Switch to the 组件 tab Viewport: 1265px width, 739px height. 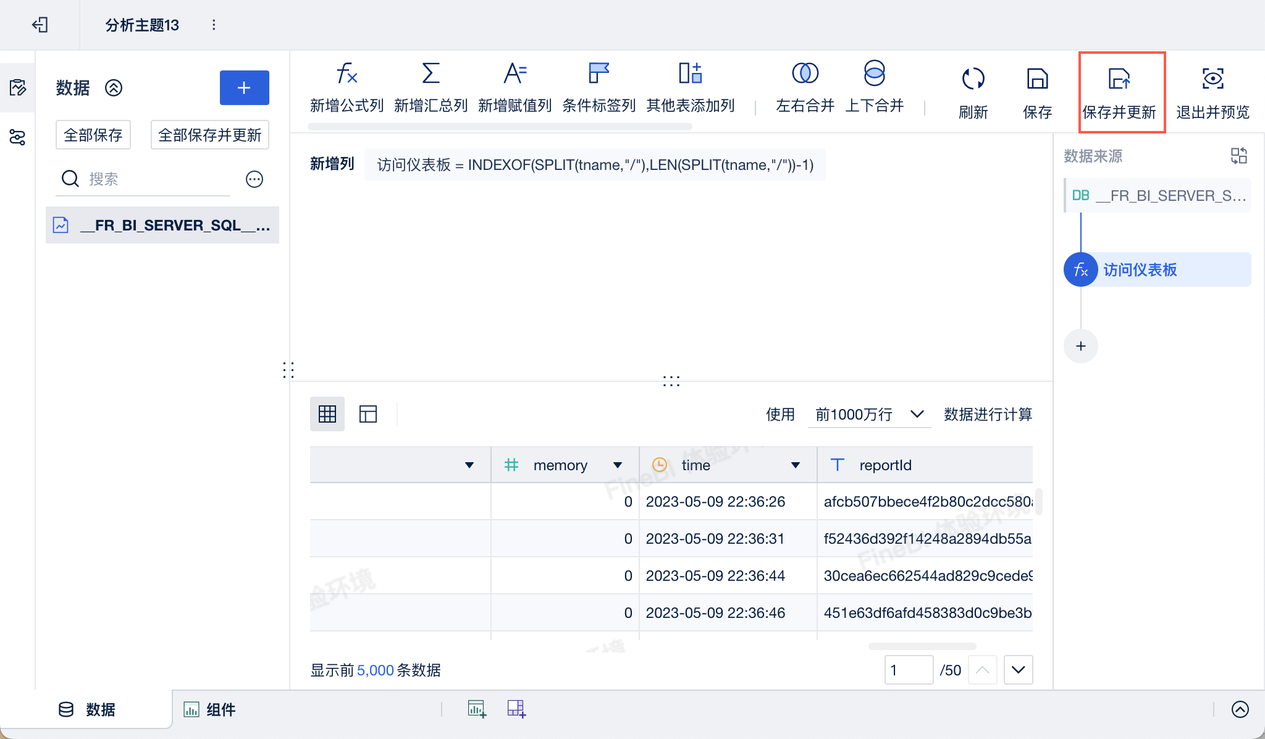coord(210,709)
